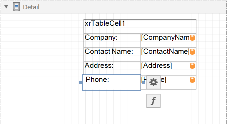Select the [ContactName] bound cell
The height and width of the screenshot is (124, 227).
tap(168, 55)
